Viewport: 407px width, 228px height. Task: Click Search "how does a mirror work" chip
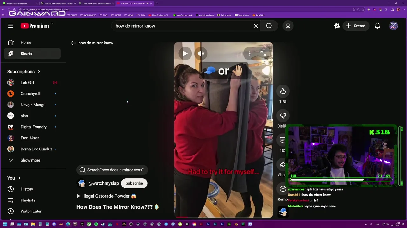click(x=112, y=170)
